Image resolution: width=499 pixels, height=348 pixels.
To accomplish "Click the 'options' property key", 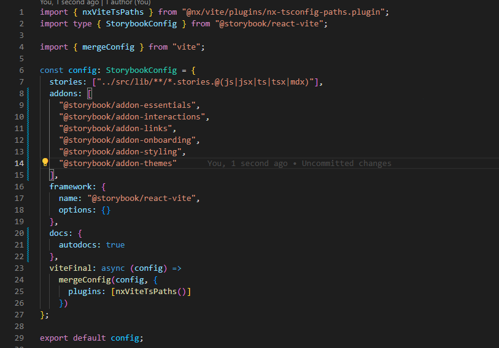I will tap(75, 210).
